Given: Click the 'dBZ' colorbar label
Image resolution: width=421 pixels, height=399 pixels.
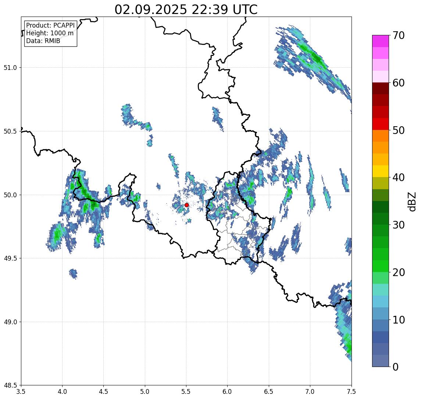Looking at the screenshot, I should pyautogui.click(x=412, y=201).
